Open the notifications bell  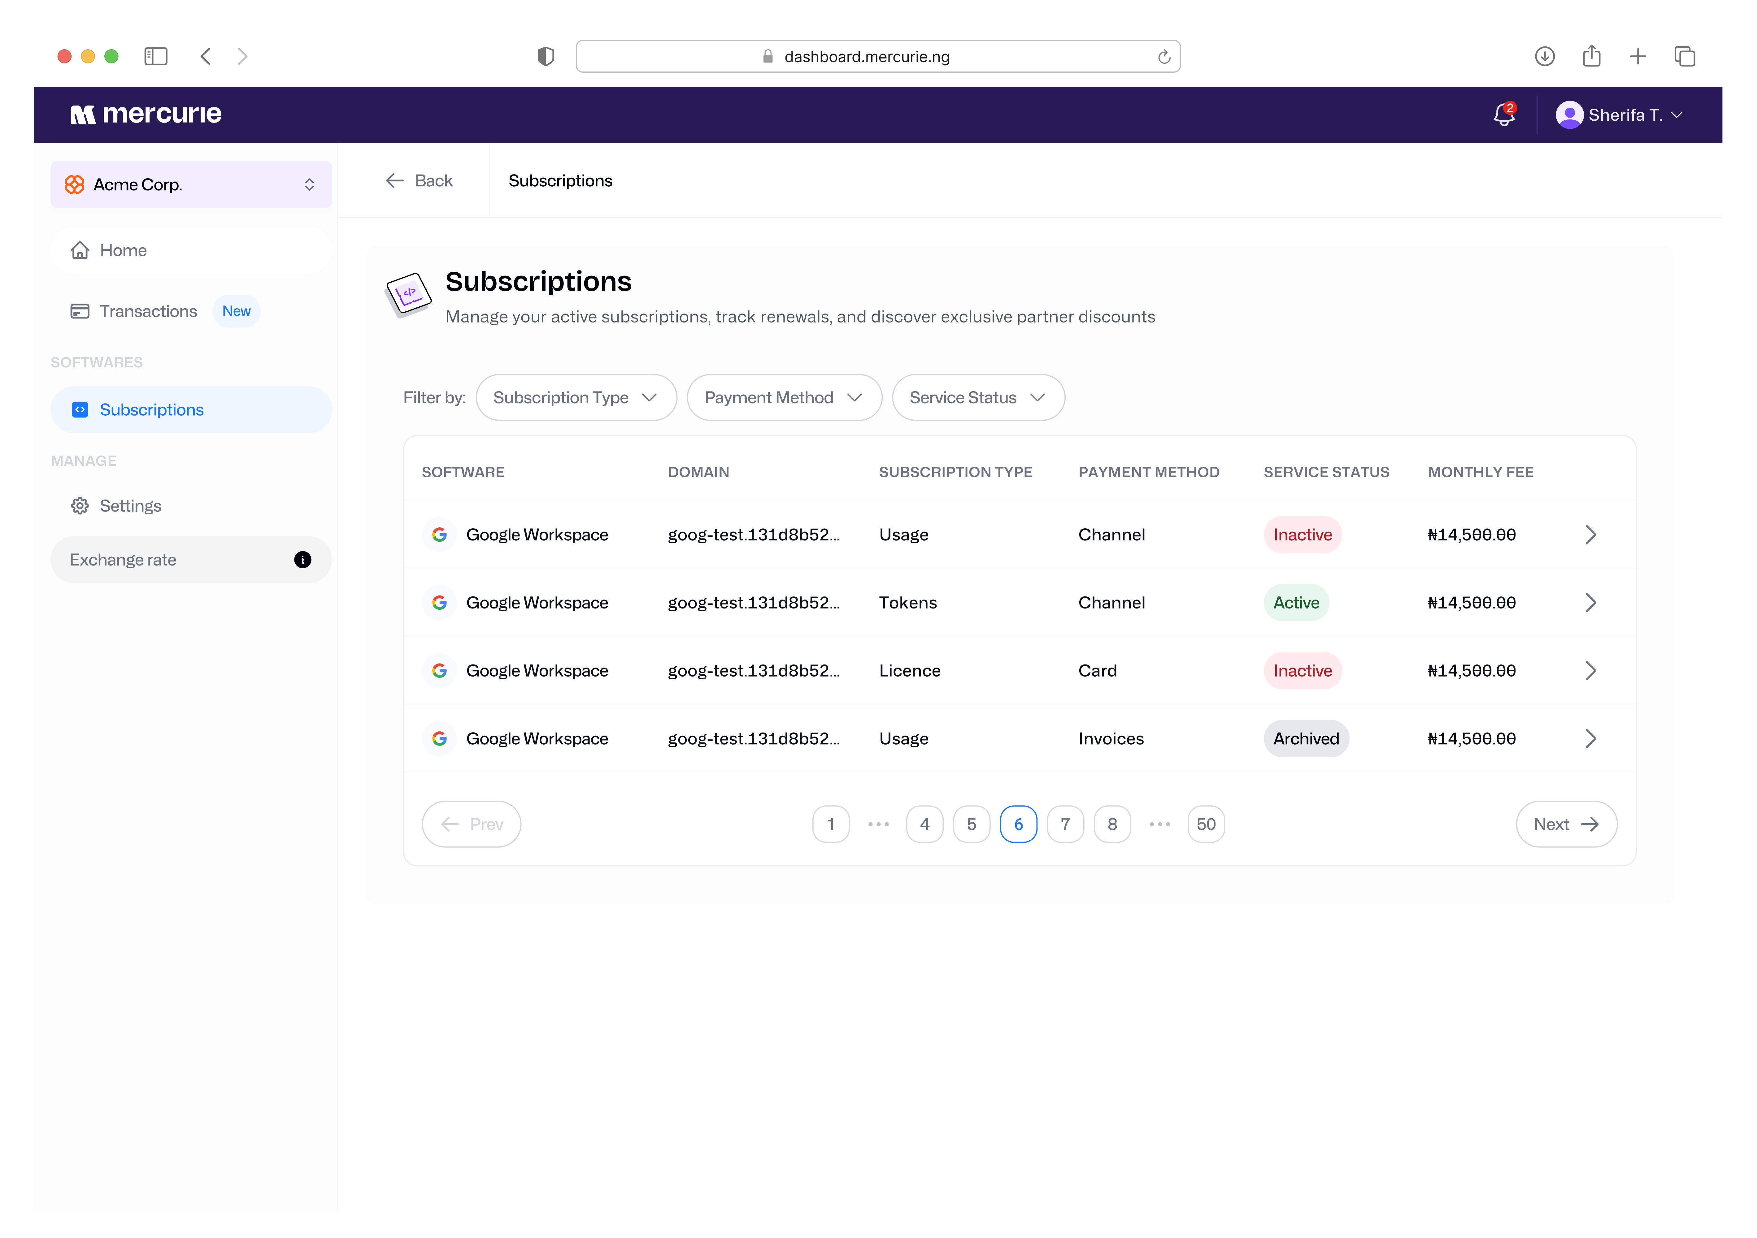pos(1504,115)
